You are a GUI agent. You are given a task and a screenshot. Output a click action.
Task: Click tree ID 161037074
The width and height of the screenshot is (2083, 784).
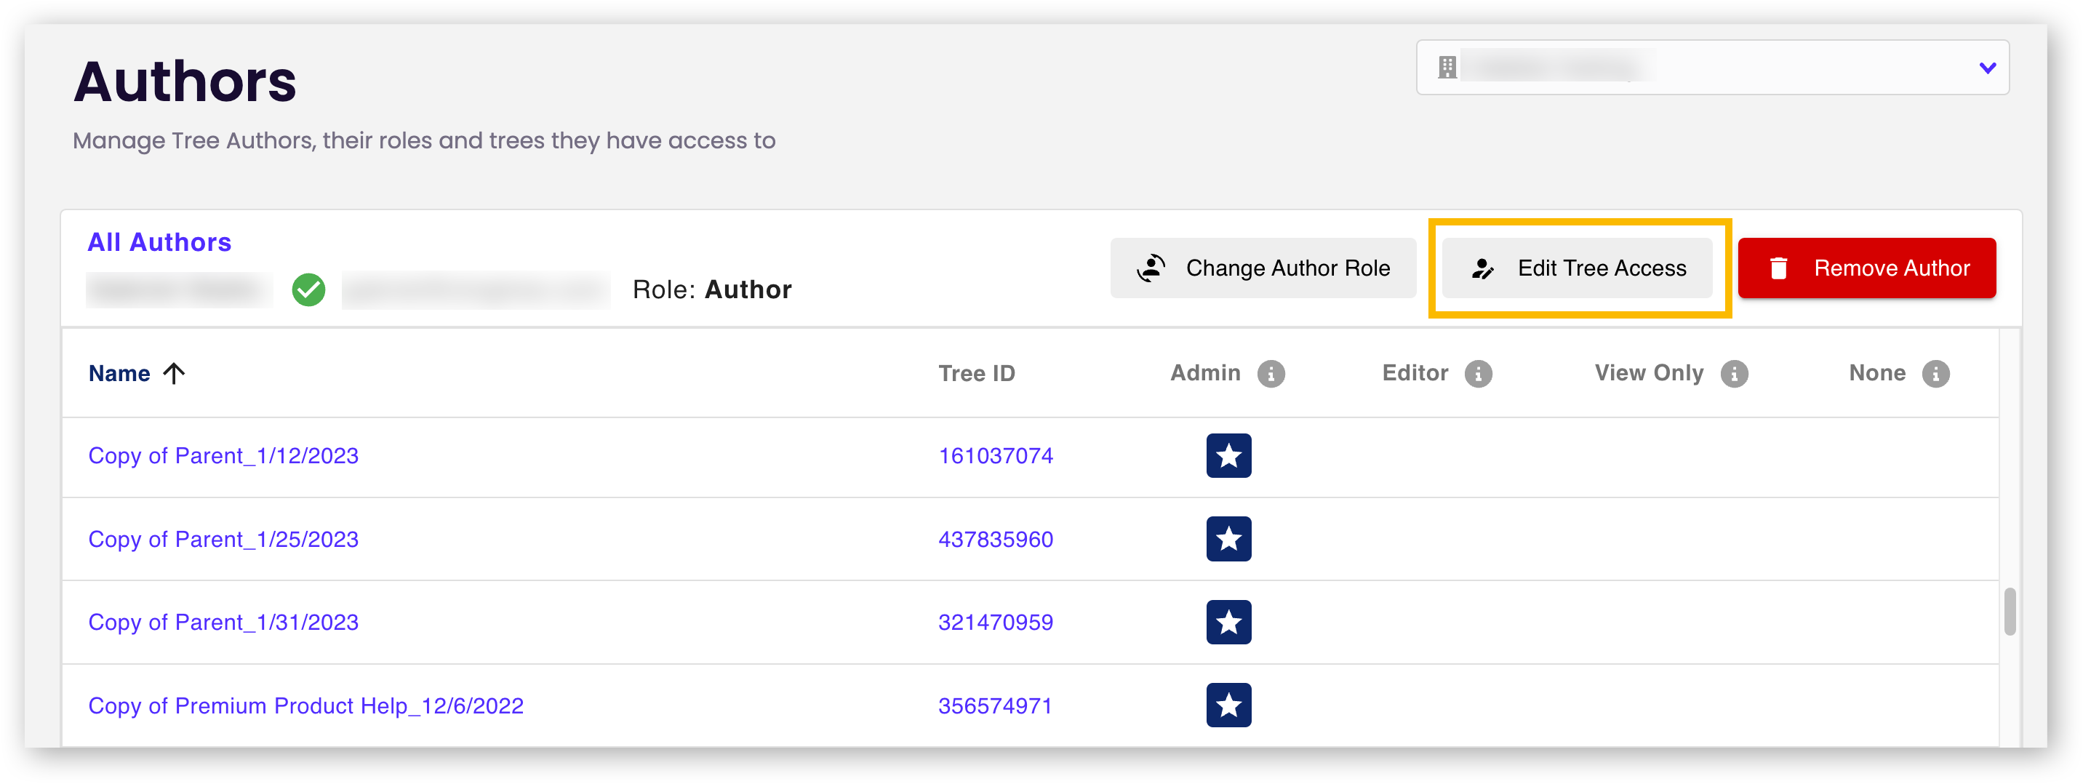tap(996, 456)
